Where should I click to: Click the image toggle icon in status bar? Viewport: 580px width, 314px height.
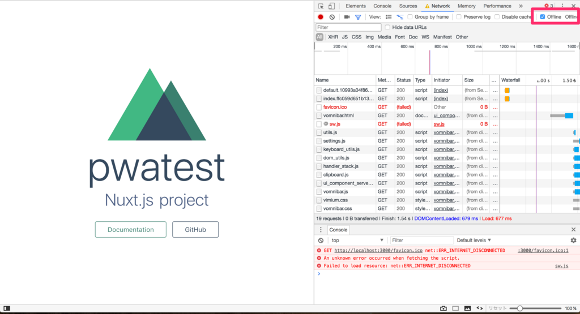(x=467, y=308)
